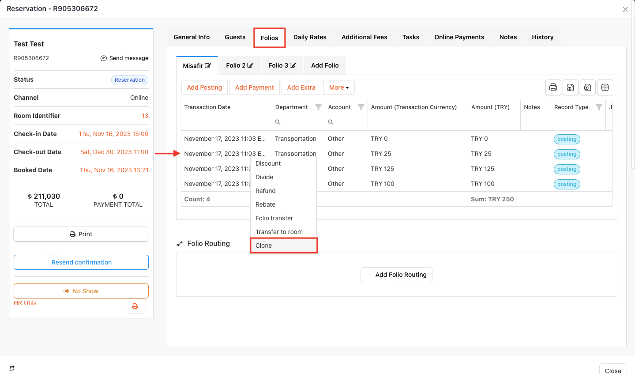Click the Excel export icon
This screenshot has height=374, width=635.
[x=587, y=87]
